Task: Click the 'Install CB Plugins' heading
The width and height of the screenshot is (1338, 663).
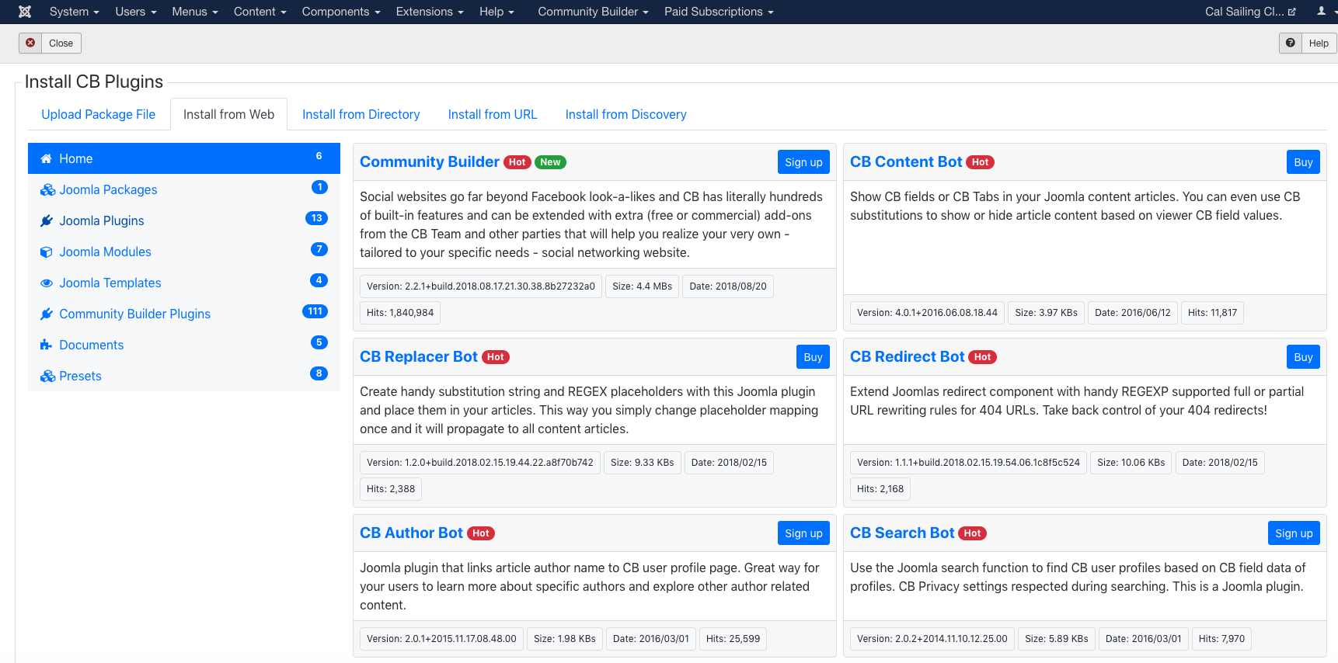Action: pos(94,82)
